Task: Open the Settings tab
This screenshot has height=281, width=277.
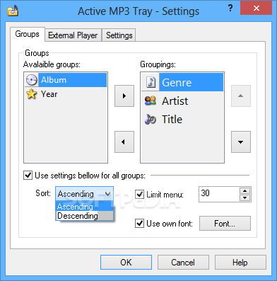Action: pos(119,35)
